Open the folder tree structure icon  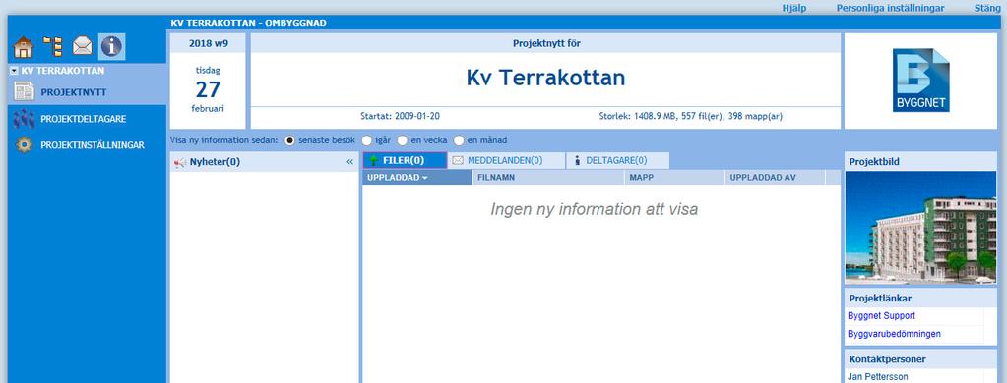coord(52,47)
